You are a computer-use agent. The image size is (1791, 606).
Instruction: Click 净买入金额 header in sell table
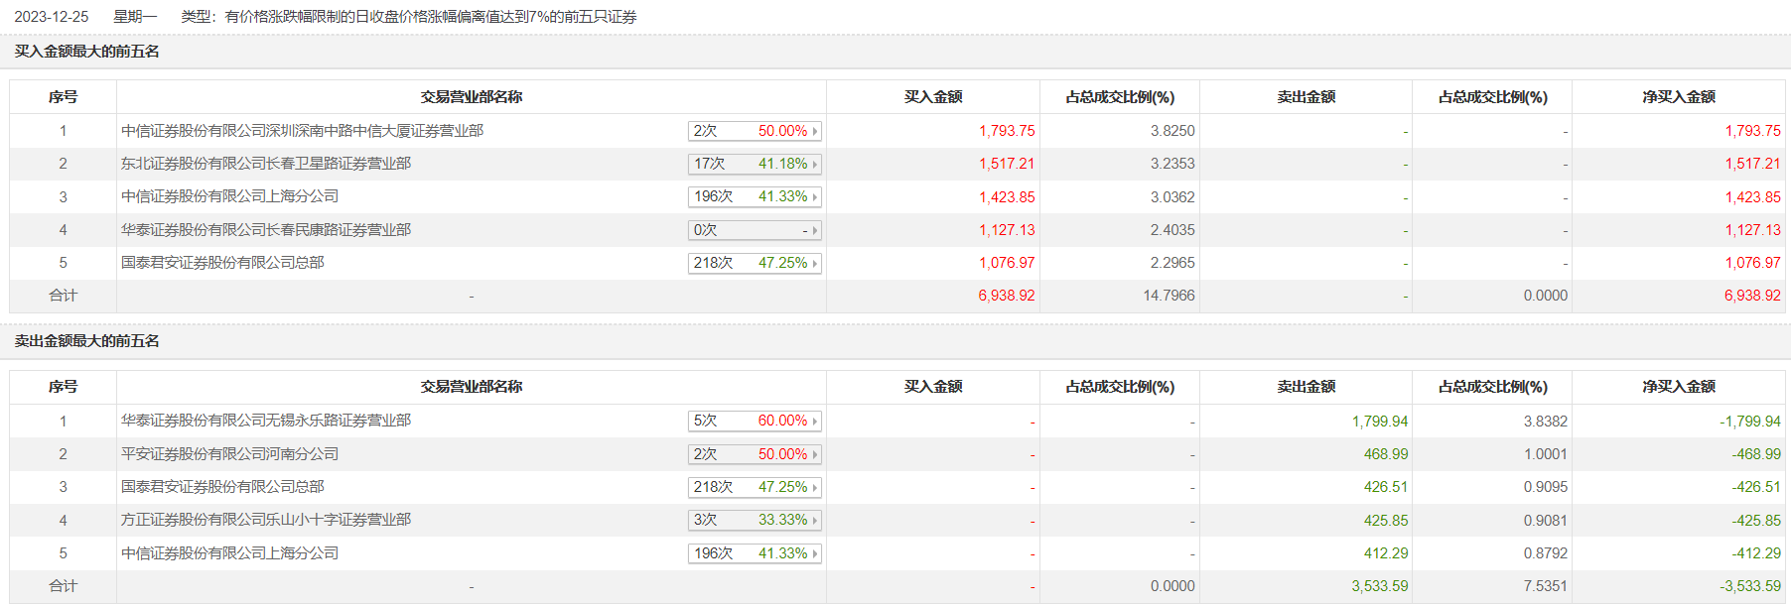(x=1679, y=387)
